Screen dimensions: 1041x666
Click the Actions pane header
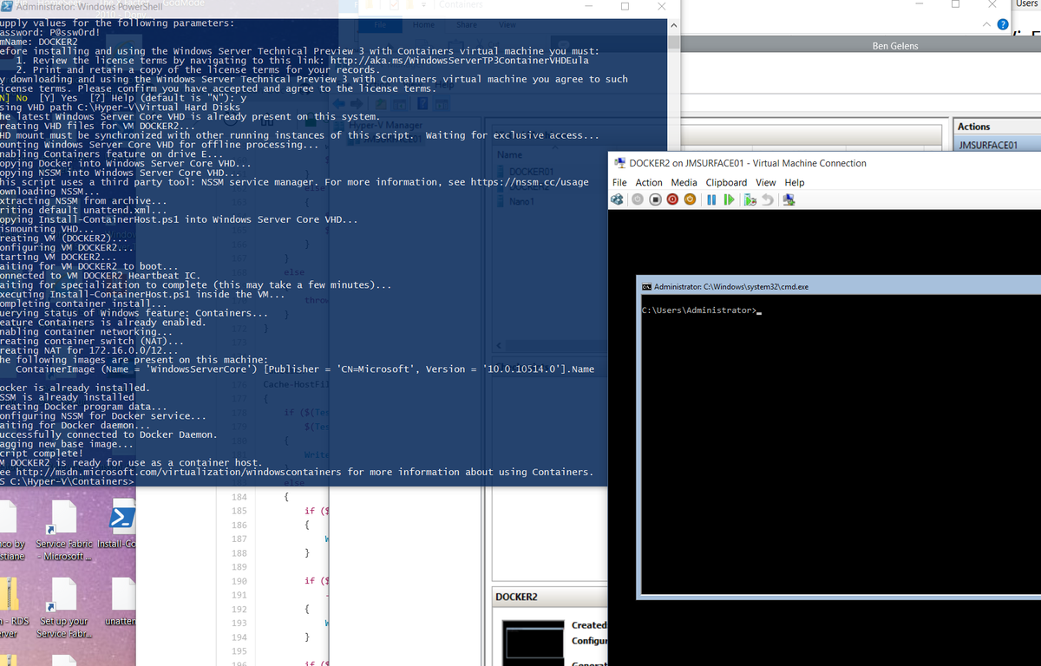coord(997,127)
